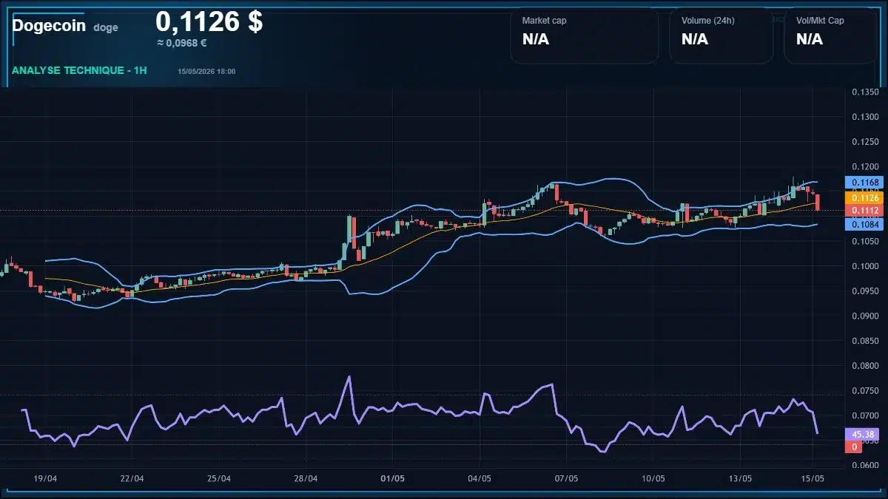Click the 0.1250 price axis label
This screenshot has height=499, width=888.
[x=865, y=142]
